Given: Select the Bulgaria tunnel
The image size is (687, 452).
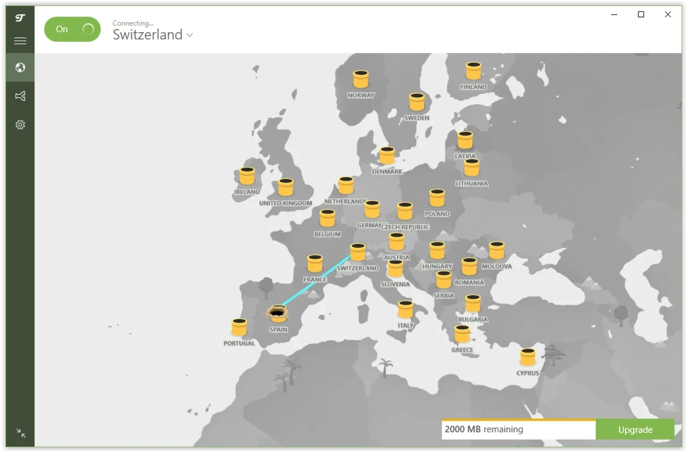Looking at the screenshot, I should click(473, 303).
